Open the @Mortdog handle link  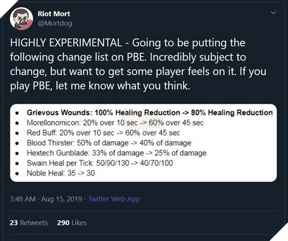tap(55, 23)
